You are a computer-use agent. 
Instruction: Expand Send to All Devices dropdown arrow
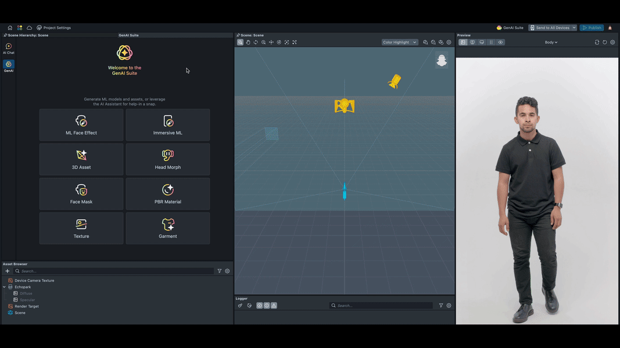click(574, 28)
